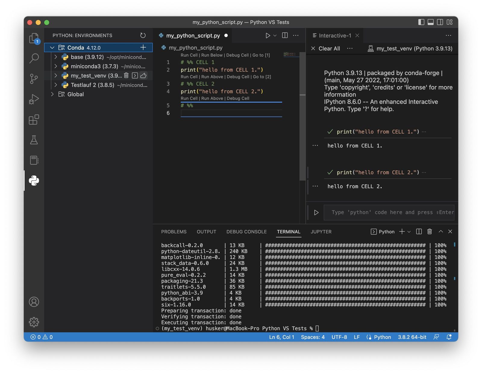Screen dimensions: 482x373
Task: Switch to the DEBUG CONSOLE tab
Action: pyautogui.click(x=246, y=232)
